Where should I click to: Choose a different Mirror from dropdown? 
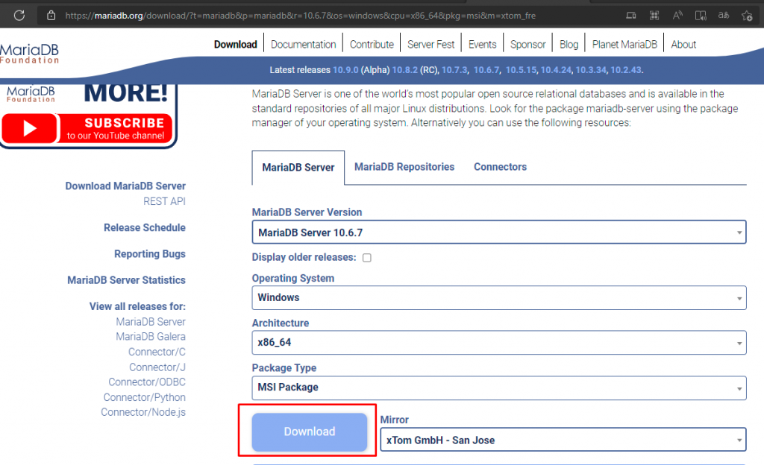click(x=563, y=440)
